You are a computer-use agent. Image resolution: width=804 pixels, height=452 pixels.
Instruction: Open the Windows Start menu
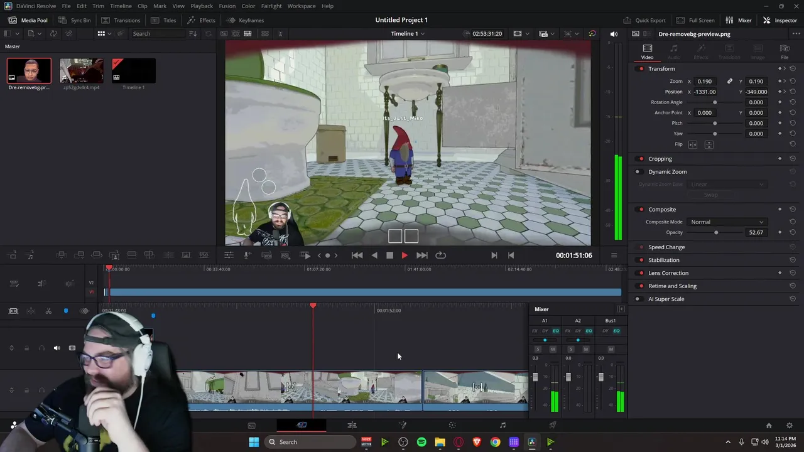tap(254, 442)
